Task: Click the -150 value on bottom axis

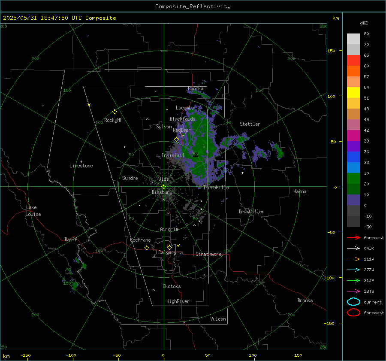Action: [25, 355]
